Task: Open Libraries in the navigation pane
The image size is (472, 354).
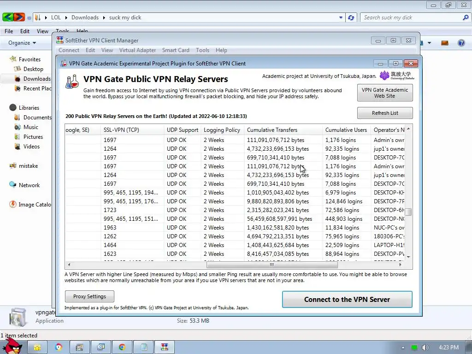Action: pos(24,107)
